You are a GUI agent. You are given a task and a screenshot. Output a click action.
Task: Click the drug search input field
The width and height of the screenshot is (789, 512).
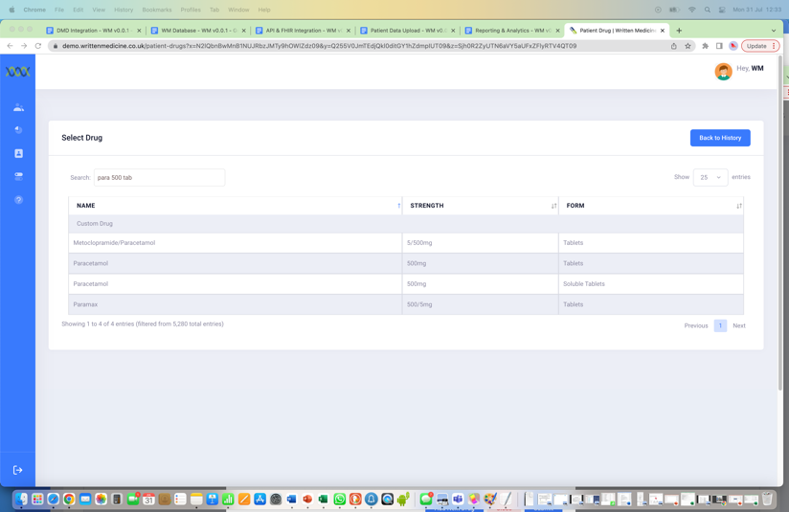(159, 177)
